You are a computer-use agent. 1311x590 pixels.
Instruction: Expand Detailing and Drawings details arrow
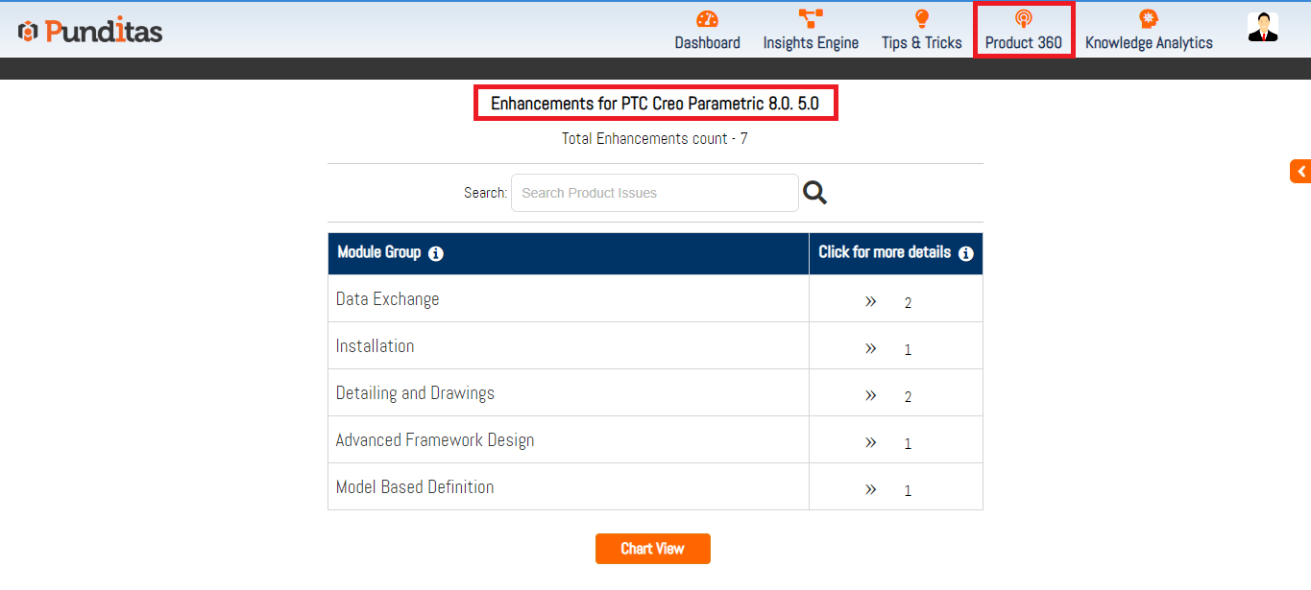tap(870, 394)
